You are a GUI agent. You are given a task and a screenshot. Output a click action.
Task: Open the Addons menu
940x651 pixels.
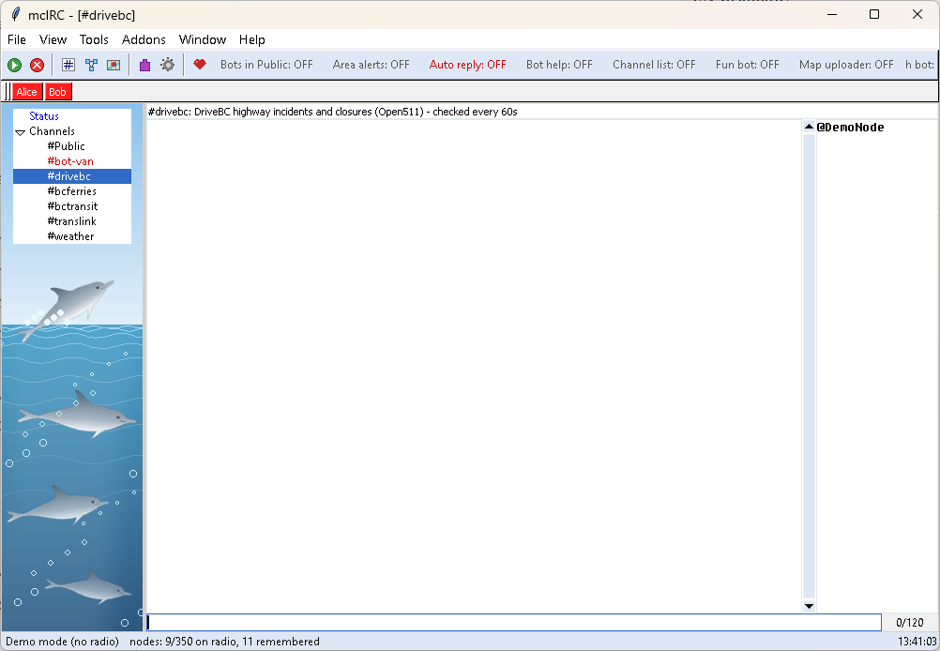(x=144, y=39)
